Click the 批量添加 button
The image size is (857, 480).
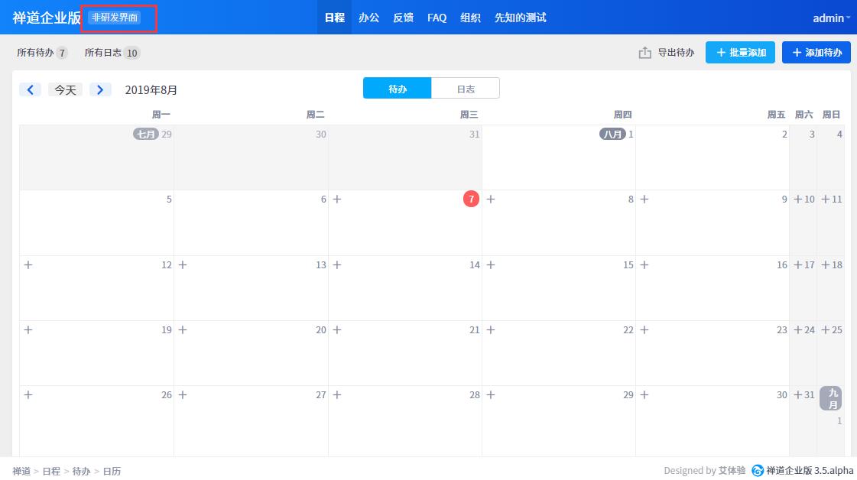pyautogui.click(x=739, y=53)
